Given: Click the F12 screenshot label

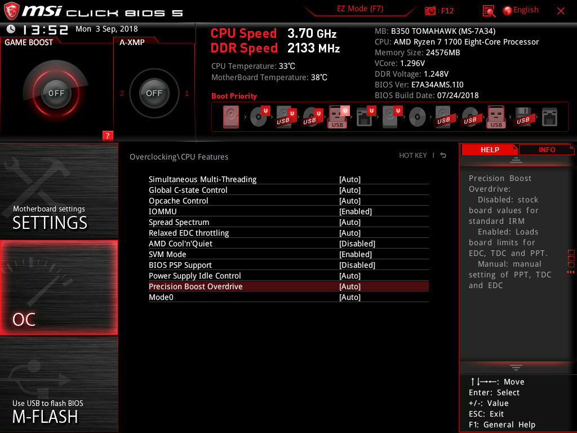Looking at the screenshot, I should click(x=447, y=11).
